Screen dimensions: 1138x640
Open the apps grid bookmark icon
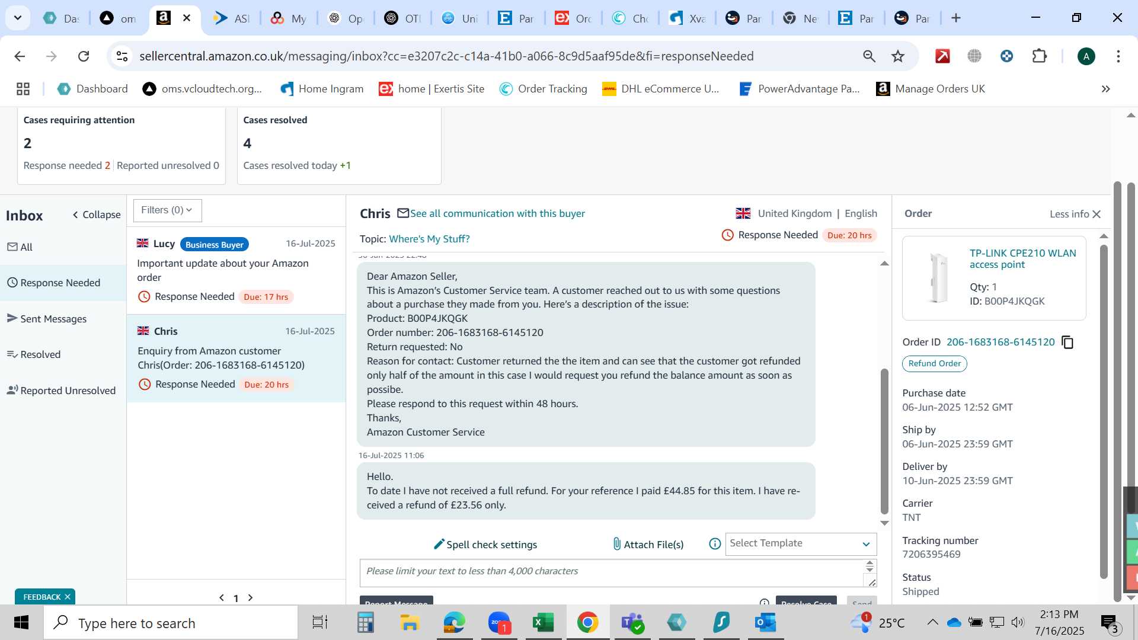[23, 89]
